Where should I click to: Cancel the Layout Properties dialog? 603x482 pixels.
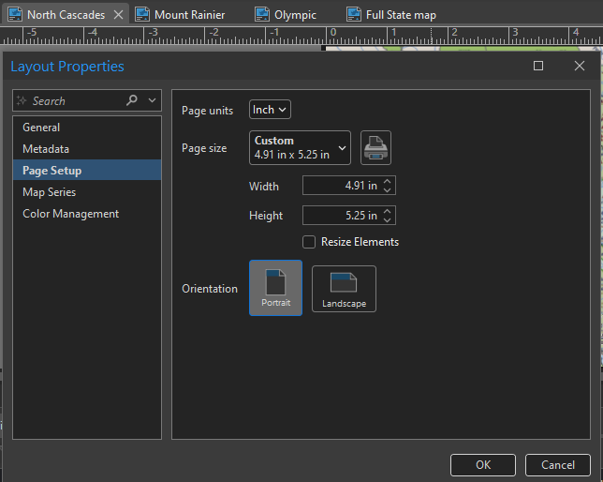tap(558, 465)
